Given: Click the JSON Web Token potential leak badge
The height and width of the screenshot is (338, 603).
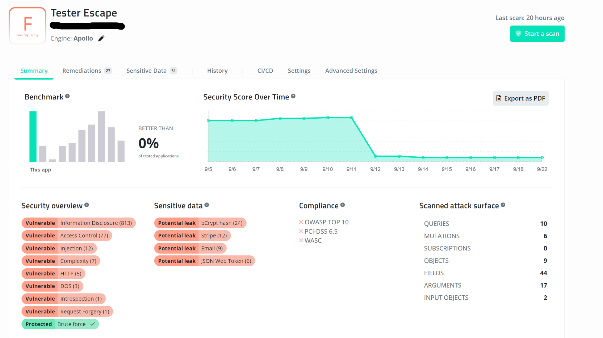Looking at the screenshot, I should [x=204, y=261].
